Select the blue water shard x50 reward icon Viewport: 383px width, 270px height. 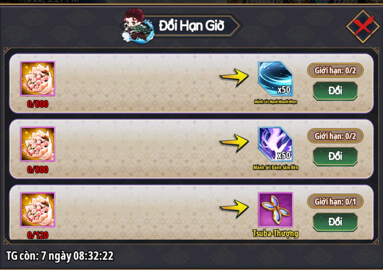pyautogui.click(x=276, y=79)
